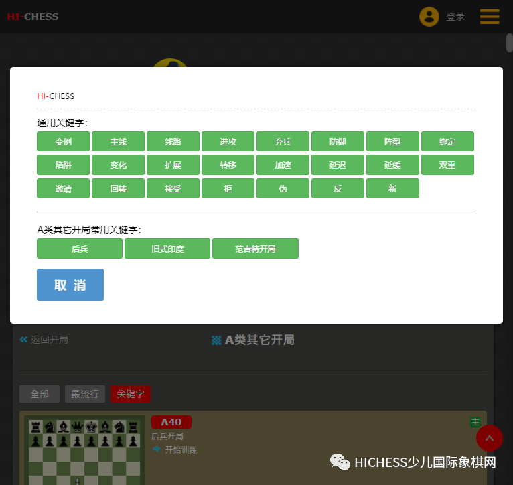Image resolution: width=513 pixels, height=485 pixels.
Task: Switch to the 全部 tab
Action: point(40,394)
